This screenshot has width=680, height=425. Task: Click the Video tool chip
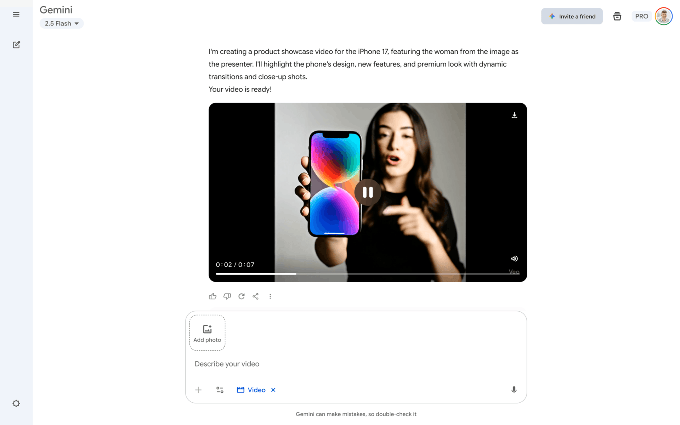click(x=251, y=390)
